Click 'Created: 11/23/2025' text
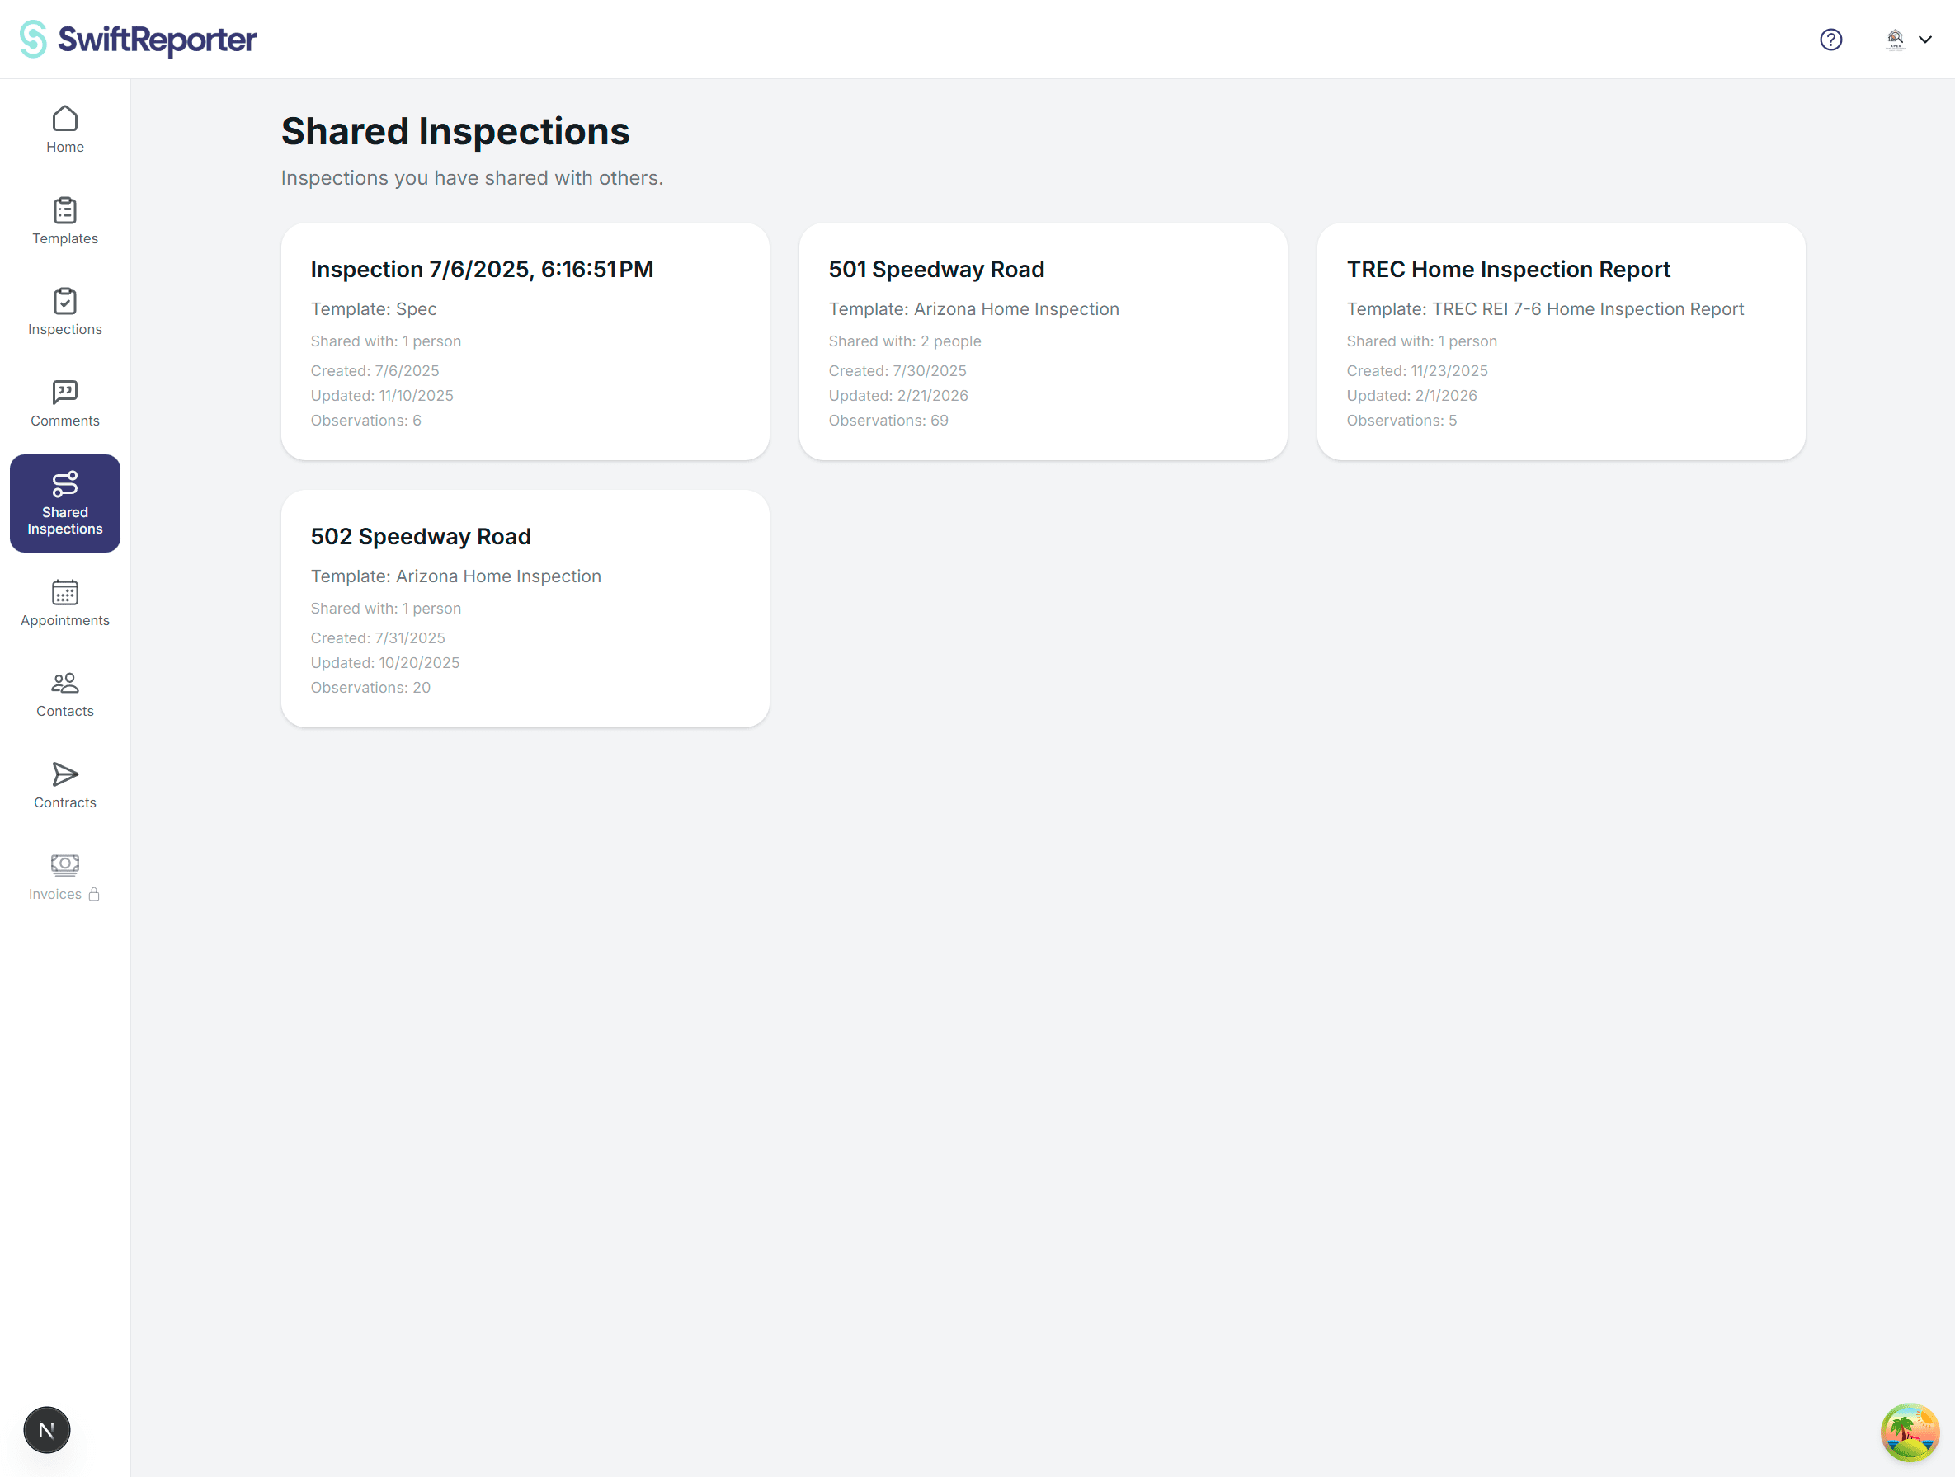Image resolution: width=1955 pixels, height=1477 pixels. (x=1417, y=371)
